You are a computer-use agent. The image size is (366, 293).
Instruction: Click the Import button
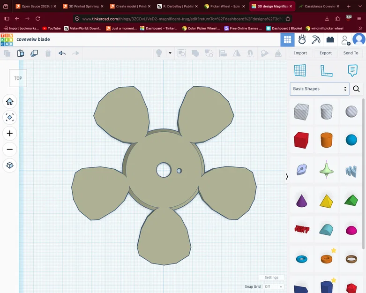coord(300,53)
